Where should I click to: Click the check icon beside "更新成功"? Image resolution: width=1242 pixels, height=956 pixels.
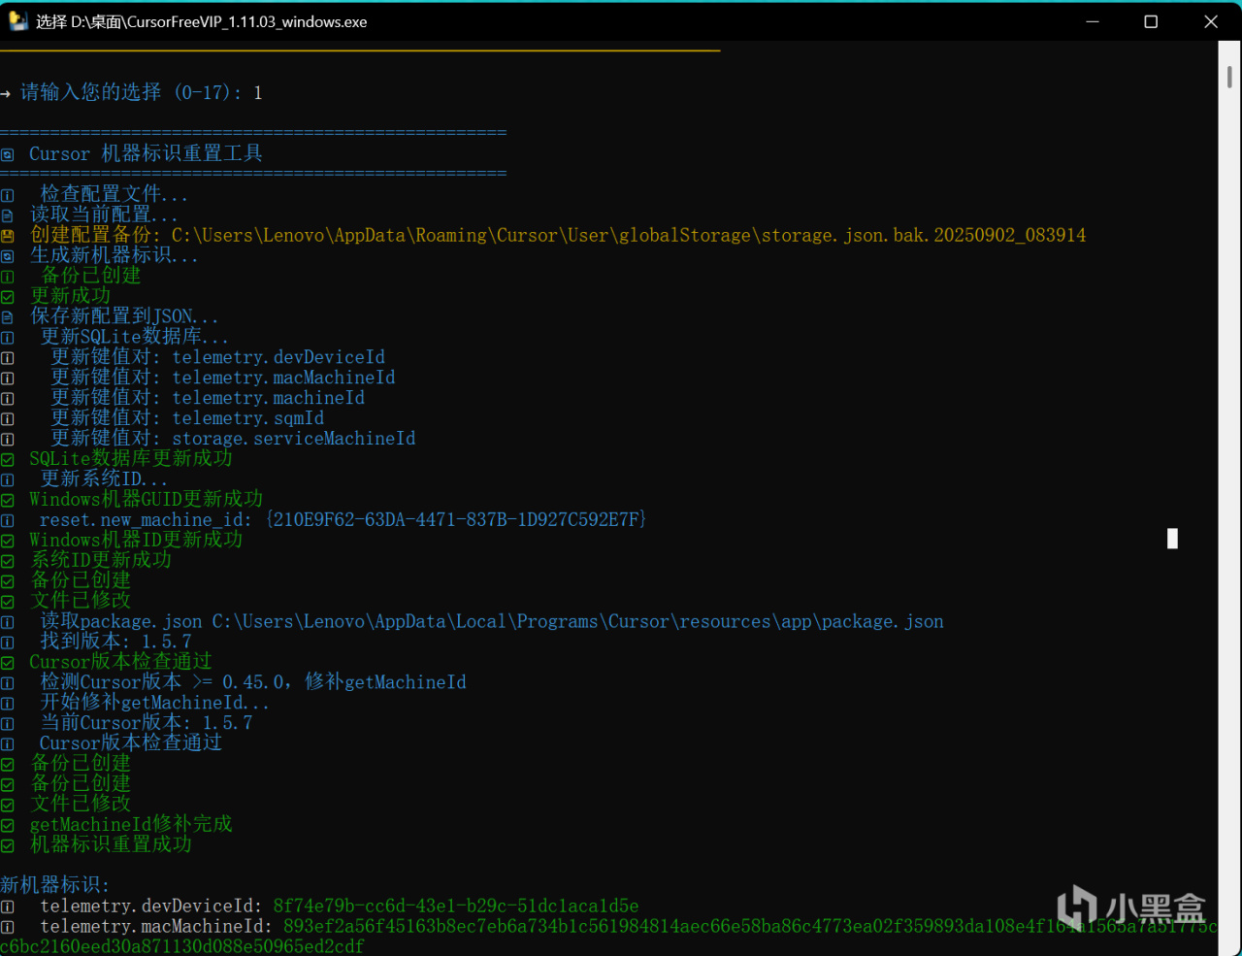click(x=8, y=296)
